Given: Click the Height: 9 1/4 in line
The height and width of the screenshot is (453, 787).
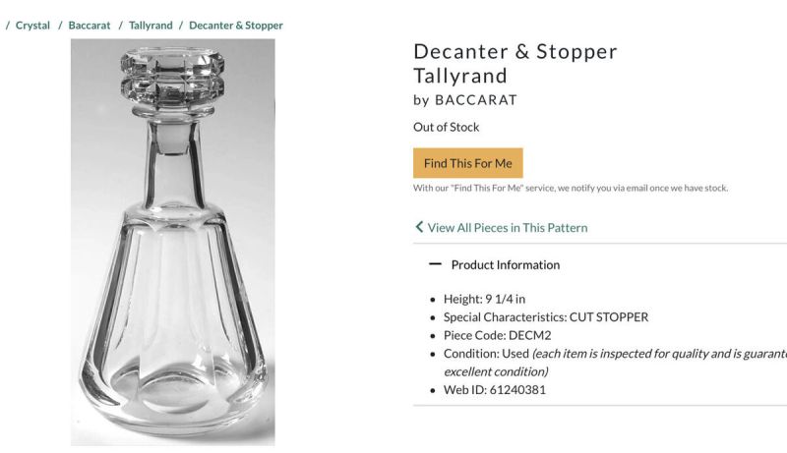Looking at the screenshot, I should click(x=492, y=299).
